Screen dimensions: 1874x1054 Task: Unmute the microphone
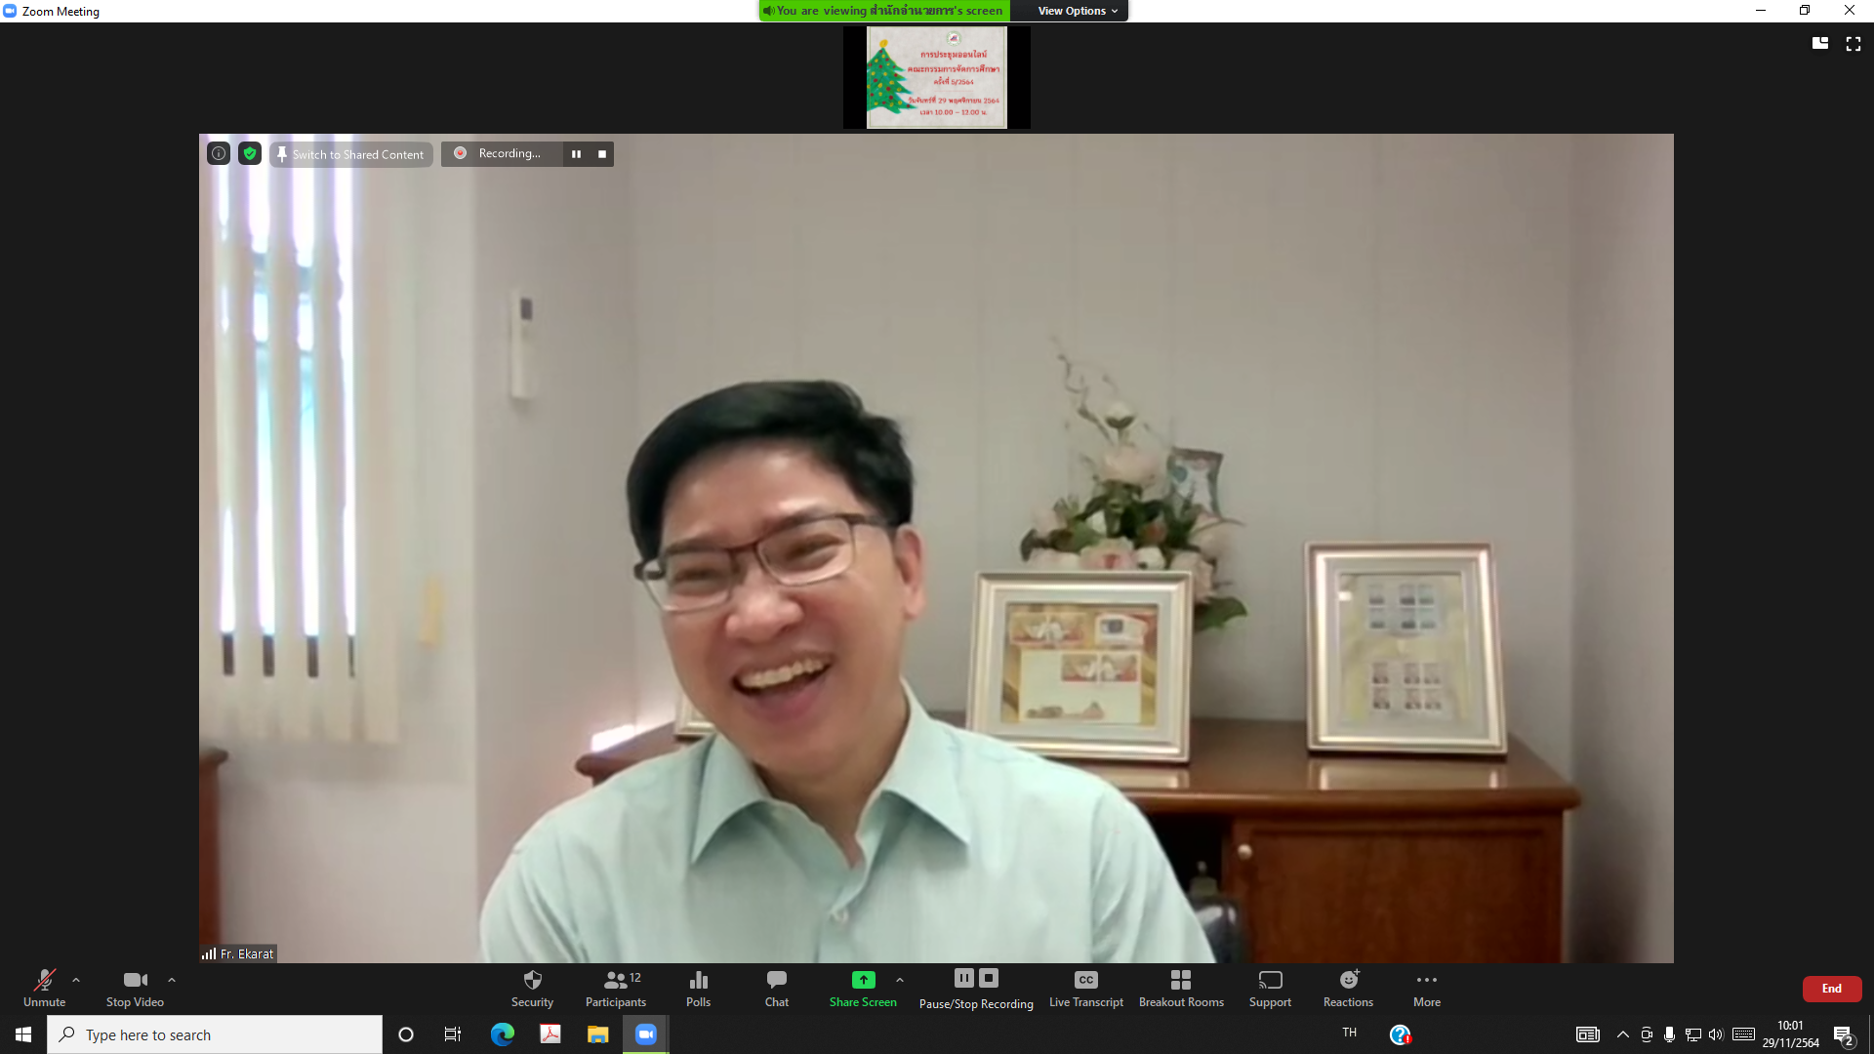(x=44, y=988)
